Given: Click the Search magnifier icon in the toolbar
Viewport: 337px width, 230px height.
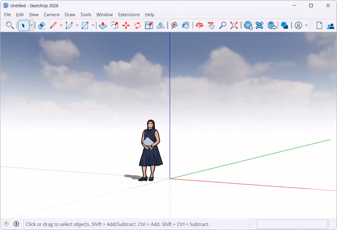Looking at the screenshot, I should [x=10, y=25].
